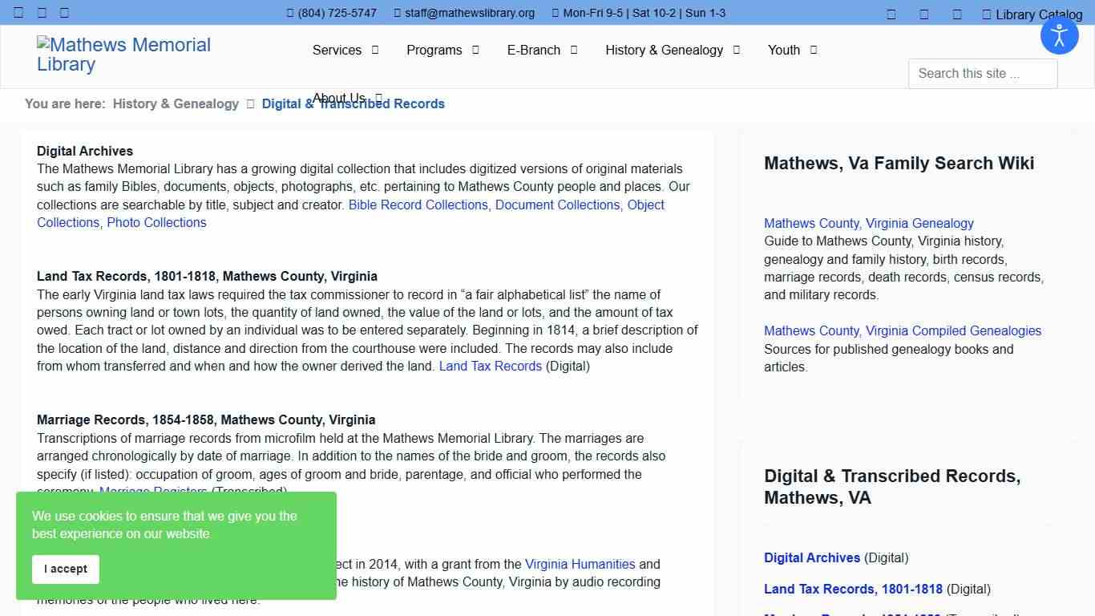This screenshot has height=616, width=1095.
Task: Open the Land Tax Records digital link
Action: (x=490, y=366)
